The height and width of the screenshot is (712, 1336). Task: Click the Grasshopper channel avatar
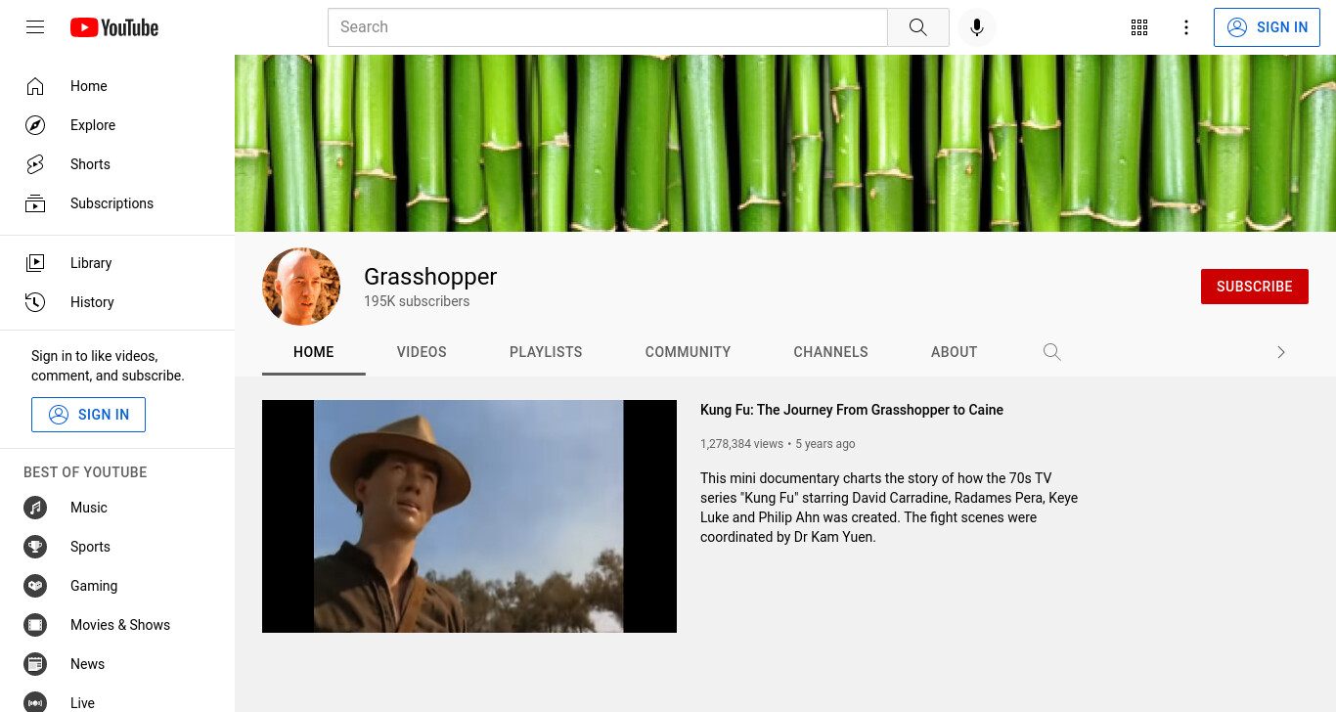[301, 287]
